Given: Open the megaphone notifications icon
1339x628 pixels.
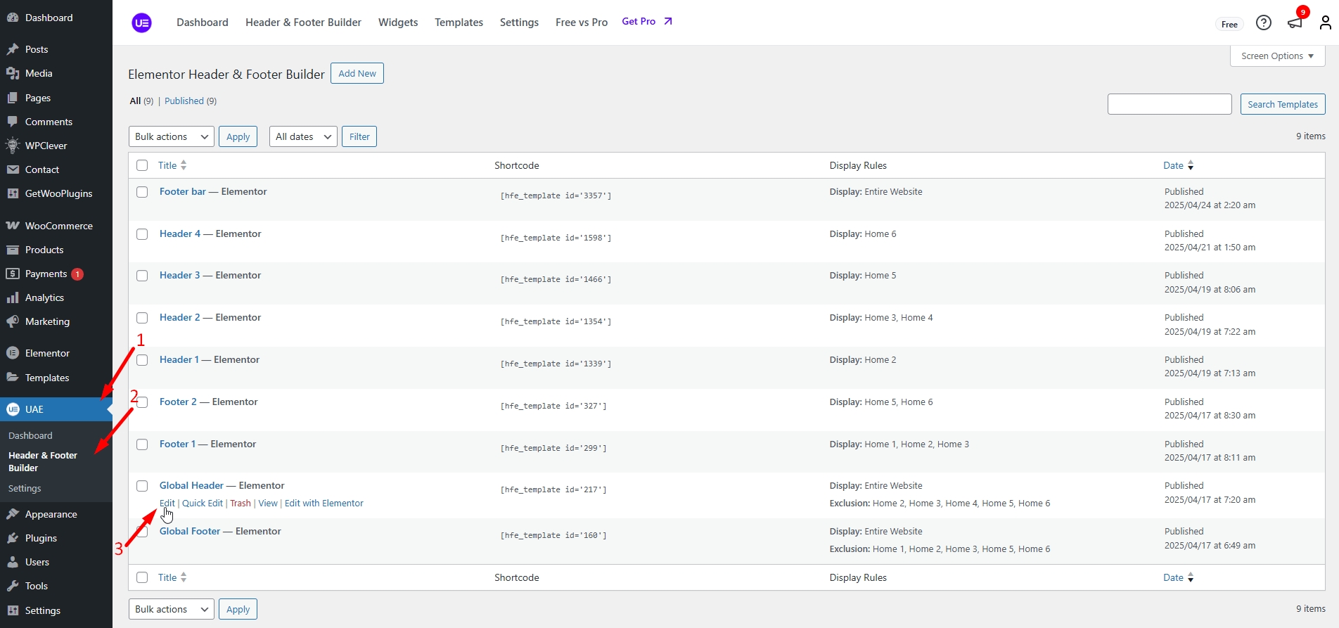Looking at the screenshot, I should tap(1295, 23).
